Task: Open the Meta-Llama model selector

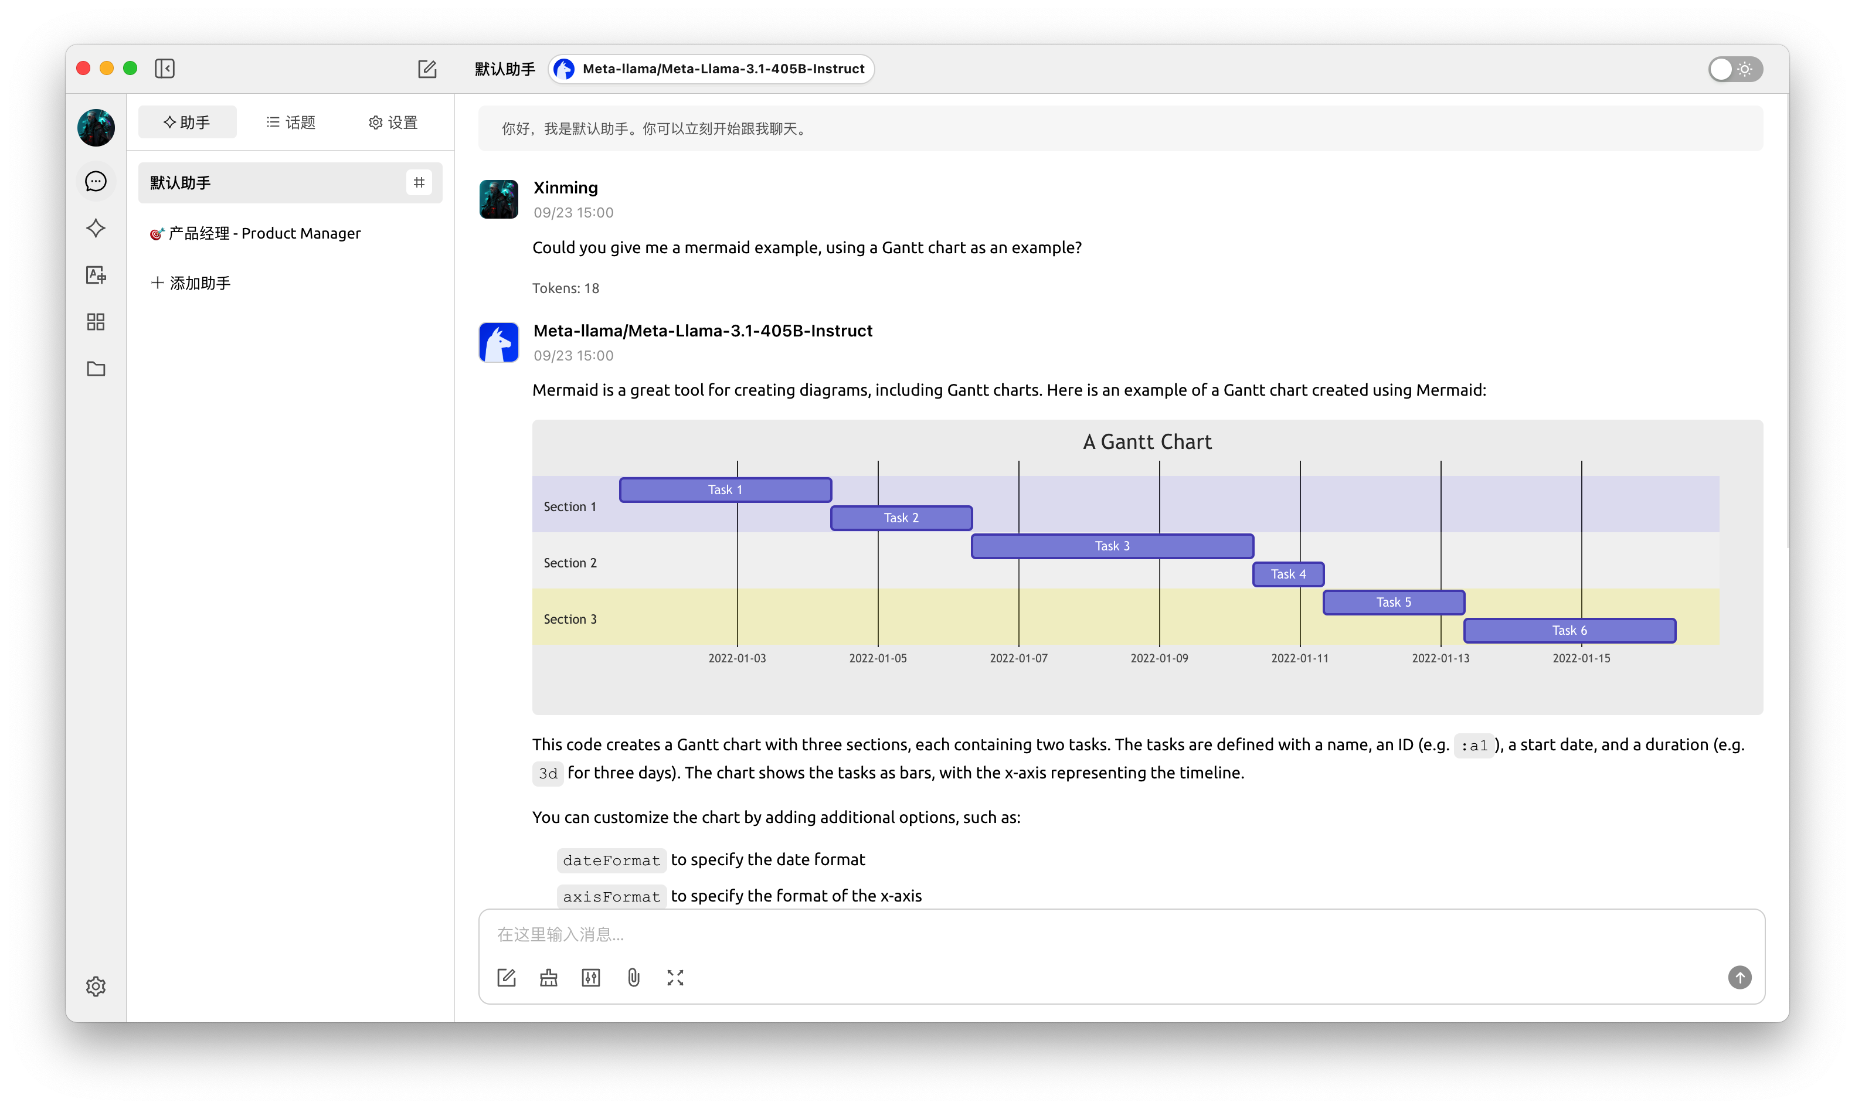Action: coord(712,69)
